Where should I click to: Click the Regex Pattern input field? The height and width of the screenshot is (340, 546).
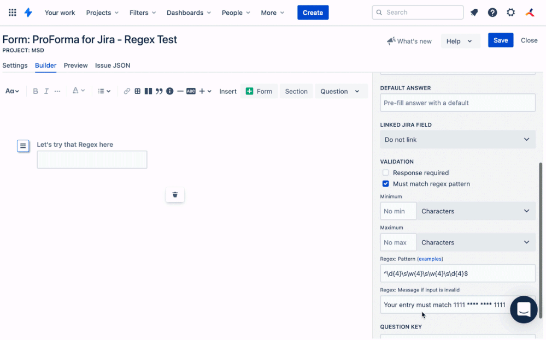(x=457, y=273)
